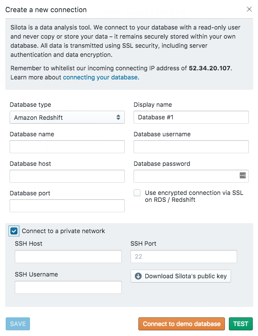The height and width of the screenshot is (336, 258).
Task: Focus the Database port field
Action: click(67, 206)
